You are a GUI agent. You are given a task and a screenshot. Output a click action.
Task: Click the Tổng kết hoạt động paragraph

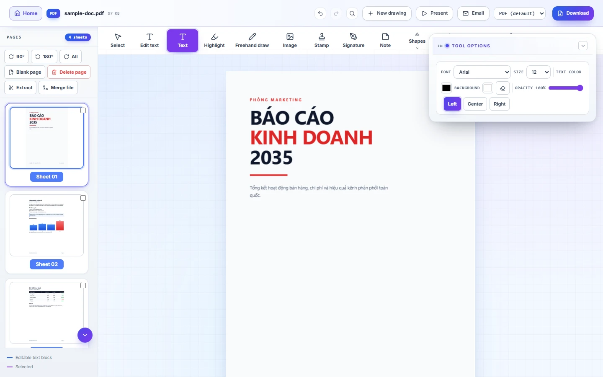click(319, 191)
